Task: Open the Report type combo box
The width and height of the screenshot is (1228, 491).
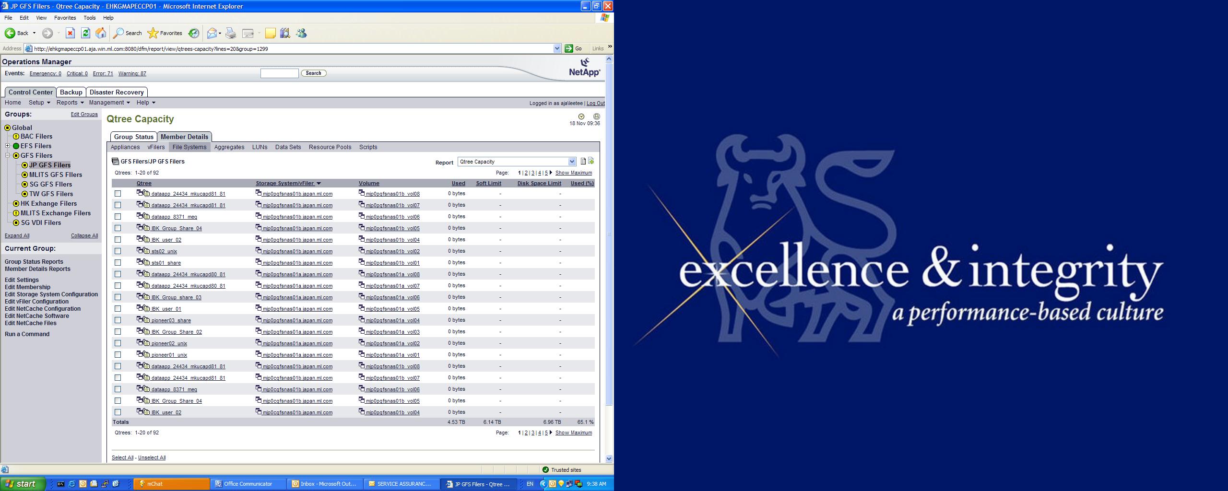Action: (x=517, y=162)
